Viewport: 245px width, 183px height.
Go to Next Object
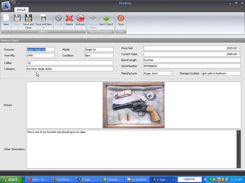point(106,20)
